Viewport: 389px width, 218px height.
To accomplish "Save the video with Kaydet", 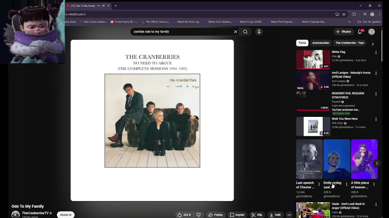I will click(x=237, y=215).
